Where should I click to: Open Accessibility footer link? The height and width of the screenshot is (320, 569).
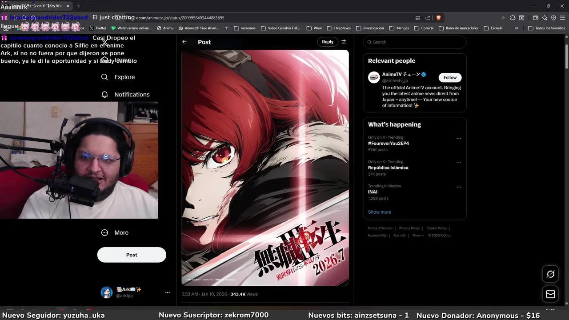pyautogui.click(x=377, y=236)
